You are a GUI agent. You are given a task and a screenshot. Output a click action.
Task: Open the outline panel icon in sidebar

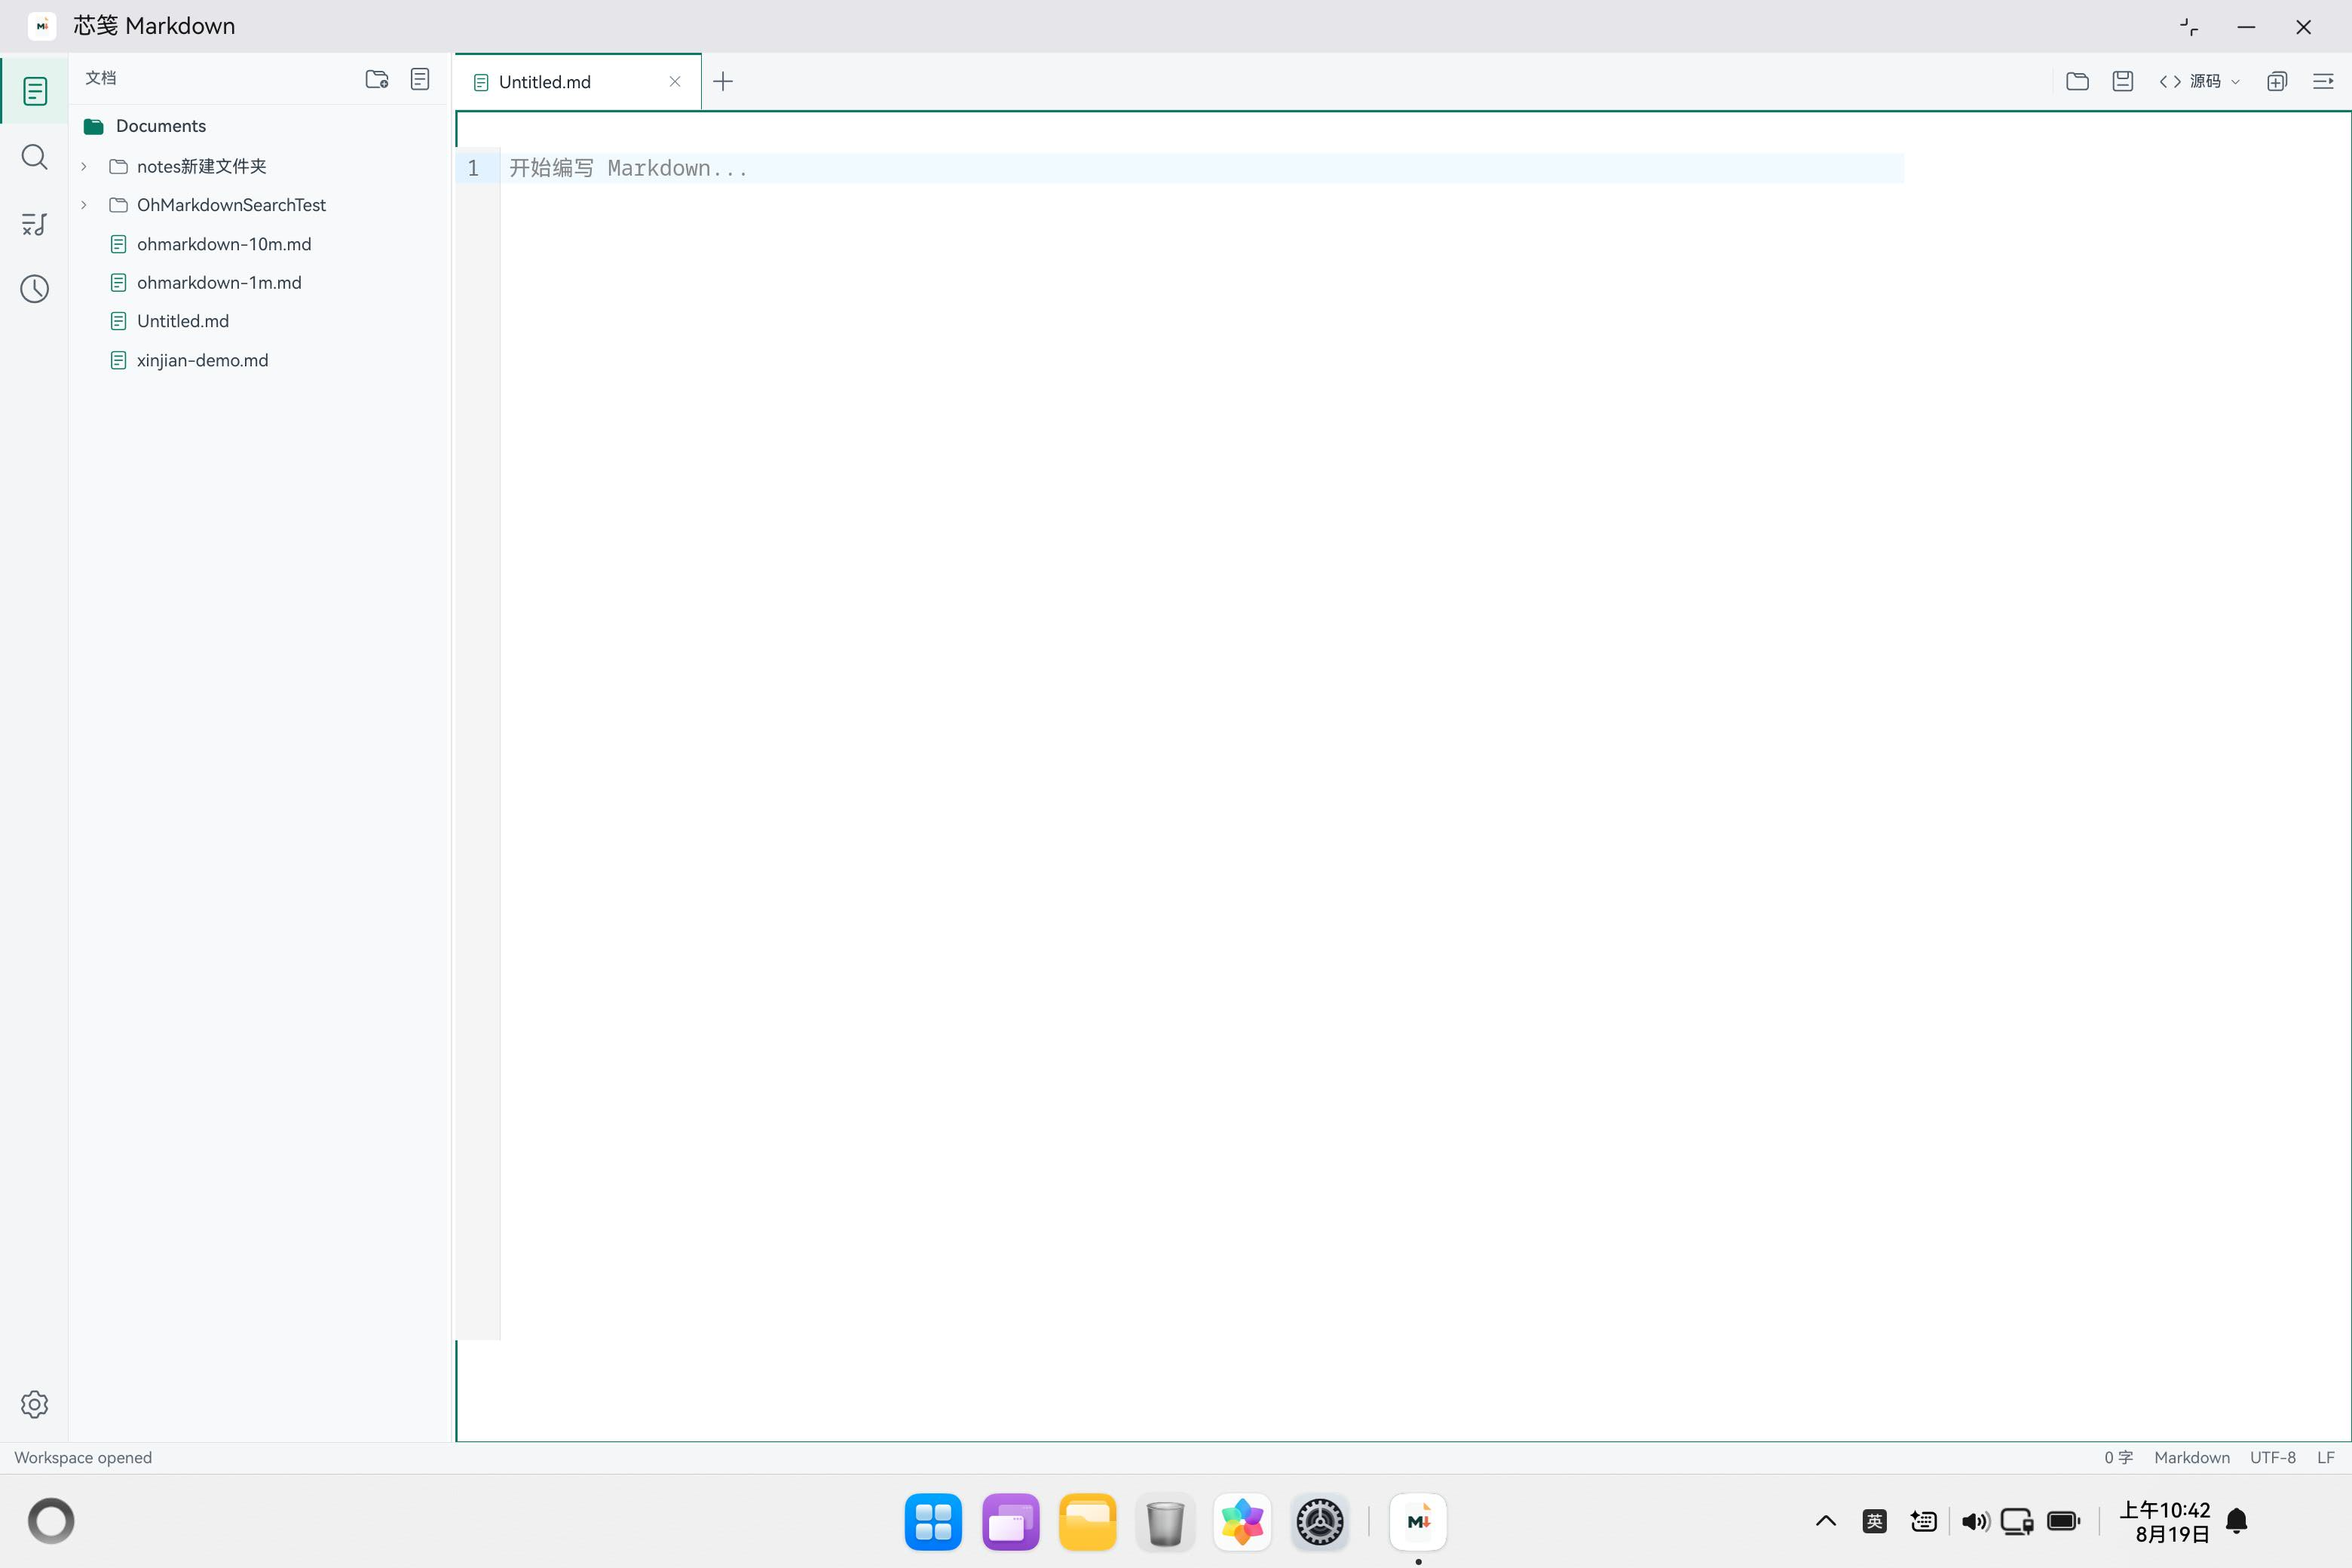(x=35, y=224)
